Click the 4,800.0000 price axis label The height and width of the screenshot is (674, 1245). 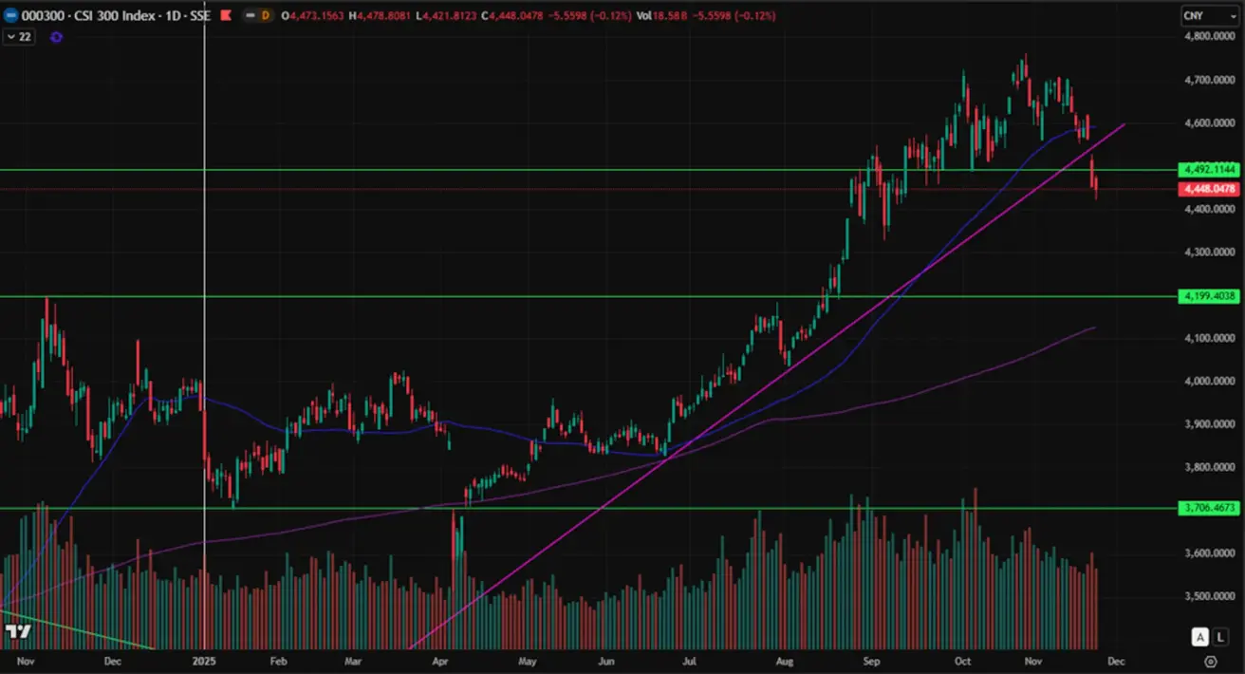(x=1208, y=37)
